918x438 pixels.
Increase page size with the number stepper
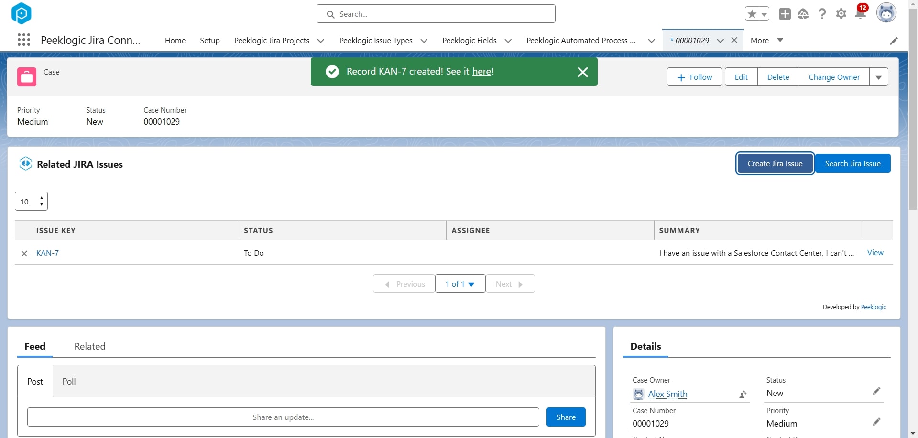click(42, 198)
